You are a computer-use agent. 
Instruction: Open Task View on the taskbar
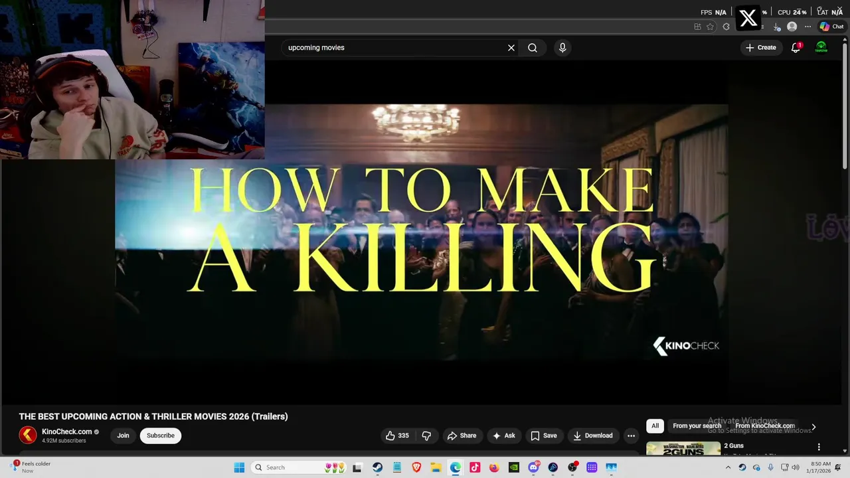click(357, 467)
